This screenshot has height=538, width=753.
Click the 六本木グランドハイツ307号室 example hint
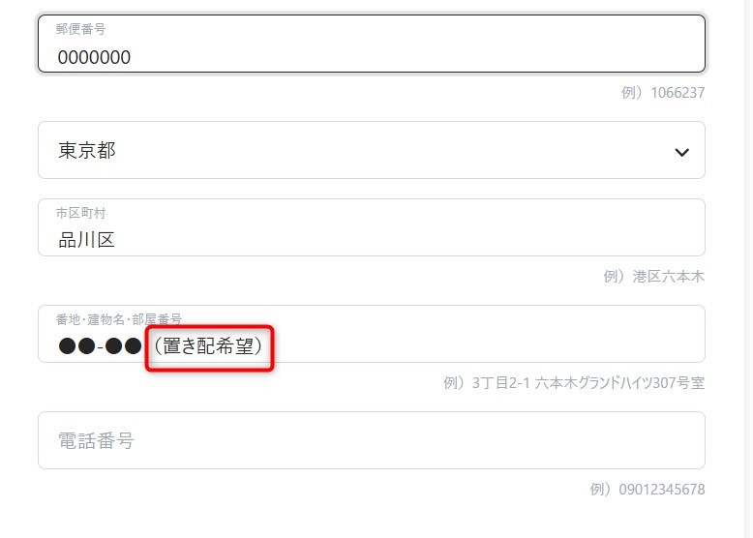[x=619, y=383]
